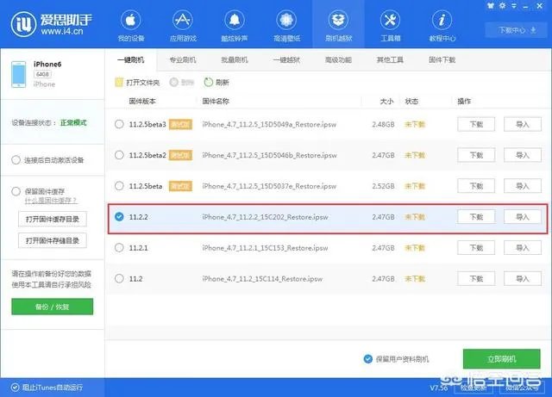This screenshot has width=552, height=397.
Task: Select firmware 11.2.1 radio button
Action: pos(119,247)
